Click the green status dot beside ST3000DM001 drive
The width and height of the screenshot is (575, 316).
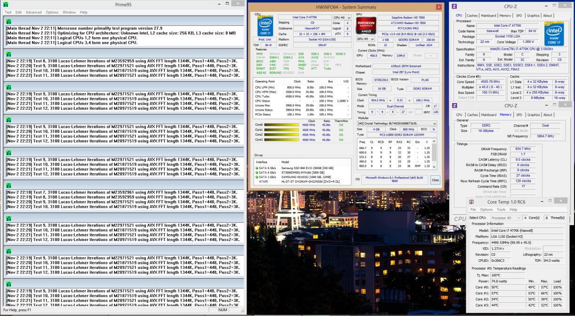257,173
